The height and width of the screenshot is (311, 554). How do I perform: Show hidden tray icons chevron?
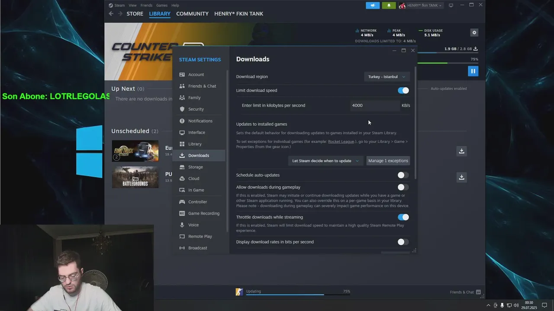(x=489, y=305)
